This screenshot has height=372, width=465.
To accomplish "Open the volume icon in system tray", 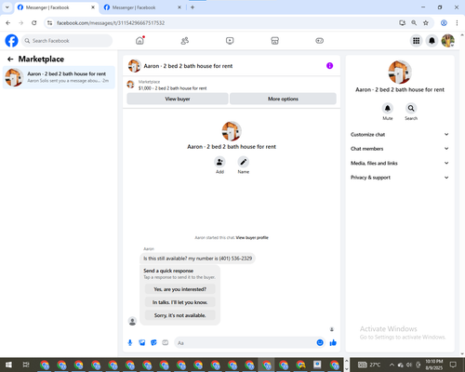I will pos(409,365).
